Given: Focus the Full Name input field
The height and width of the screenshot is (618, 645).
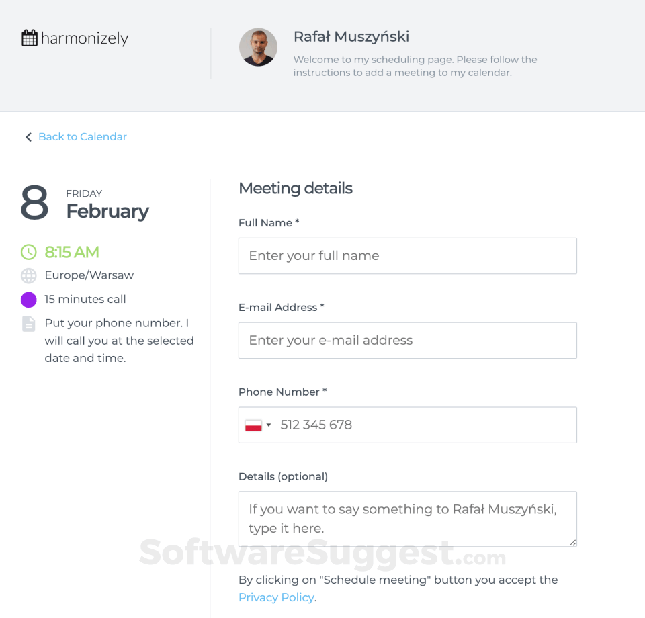Looking at the screenshot, I should [x=407, y=256].
